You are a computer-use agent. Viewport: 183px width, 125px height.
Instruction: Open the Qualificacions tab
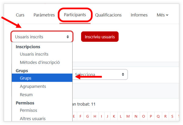coord(108,15)
